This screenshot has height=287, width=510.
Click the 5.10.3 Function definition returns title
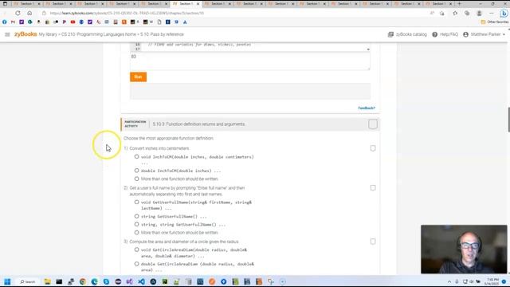tap(198, 124)
